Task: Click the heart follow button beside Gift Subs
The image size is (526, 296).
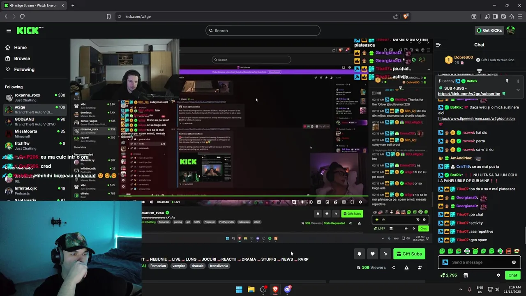Action: (372, 254)
